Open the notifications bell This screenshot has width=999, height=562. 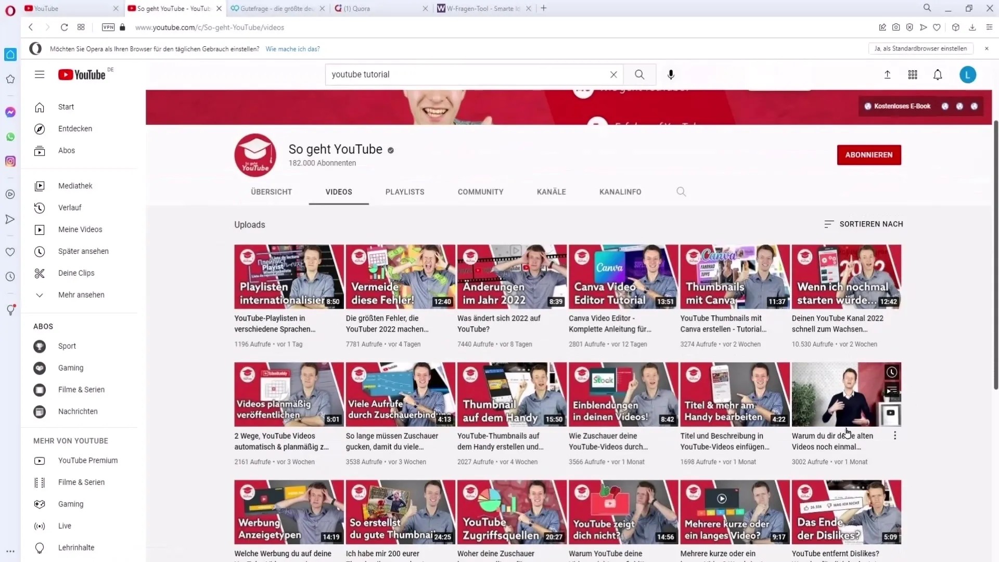(938, 74)
